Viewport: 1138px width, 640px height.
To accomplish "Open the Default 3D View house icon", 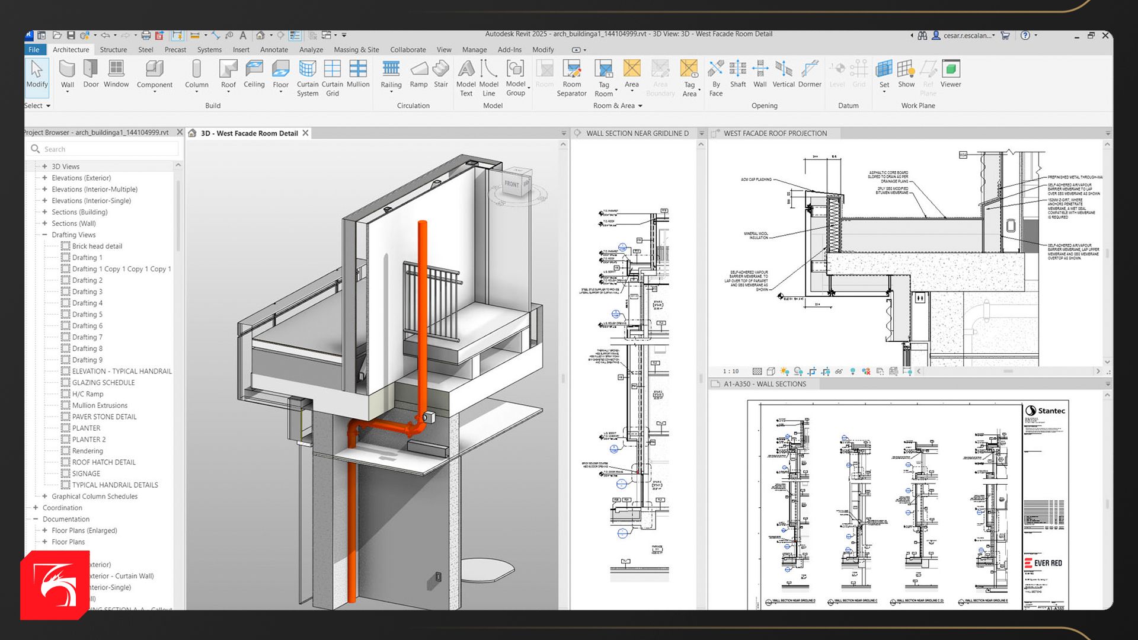I will pyautogui.click(x=260, y=36).
